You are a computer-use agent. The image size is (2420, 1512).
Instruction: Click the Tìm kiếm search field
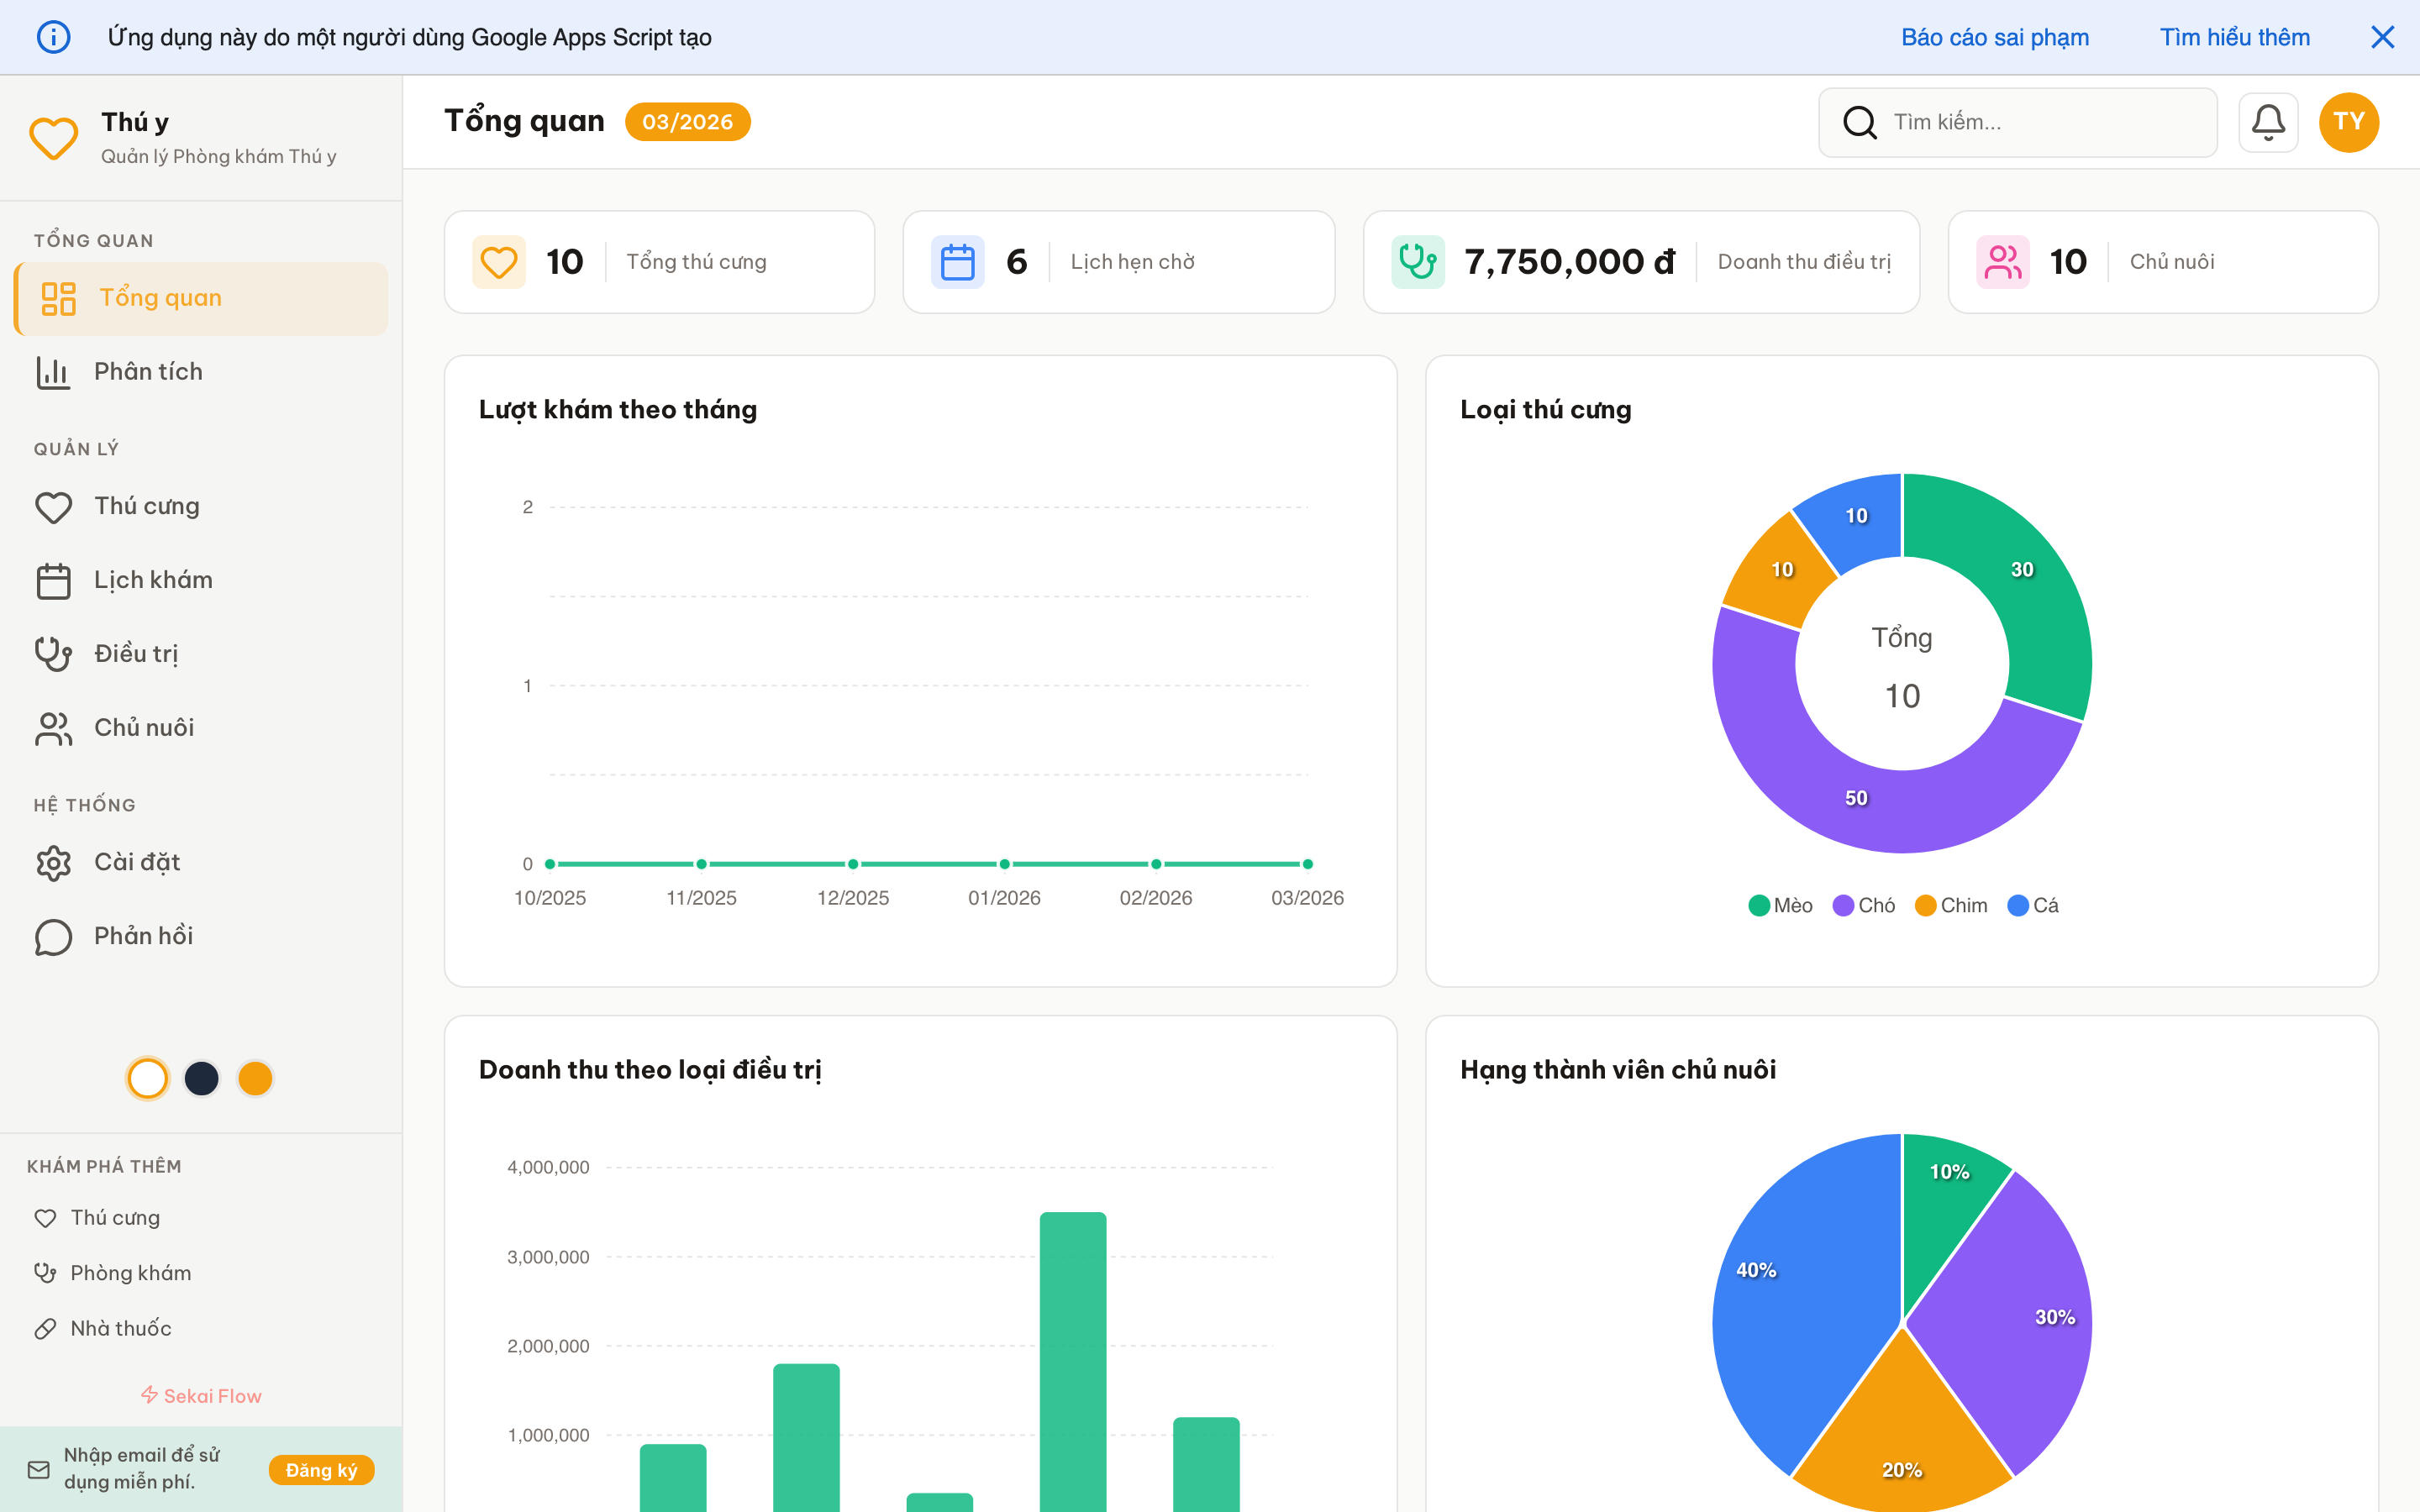pos(2040,122)
